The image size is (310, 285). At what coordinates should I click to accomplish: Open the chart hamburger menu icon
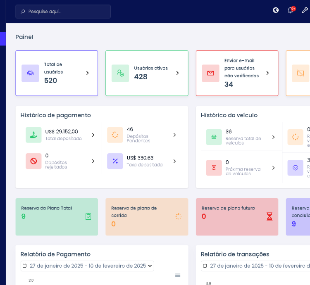point(178,275)
